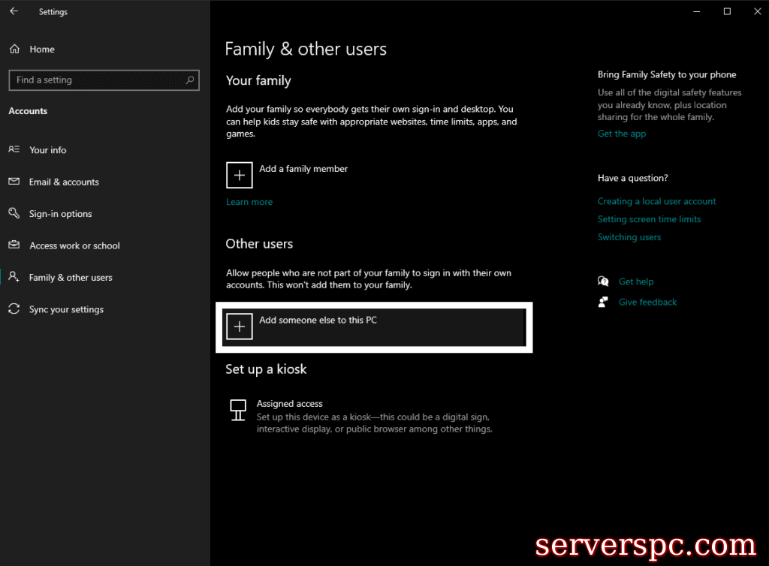This screenshot has height=566, width=769.
Task: Click the back arrow in Settings
Action: [x=14, y=11]
